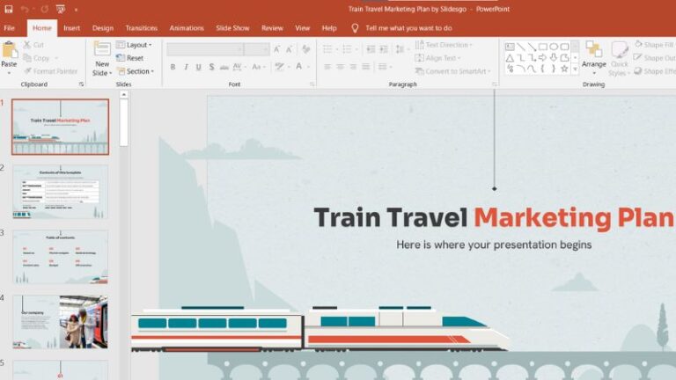Click the Arrange button

click(x=593, y=58)
